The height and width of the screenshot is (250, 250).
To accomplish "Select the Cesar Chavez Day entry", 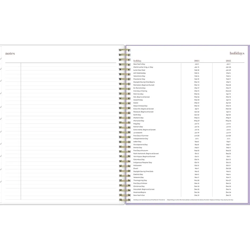I will [x=140, y=106].
